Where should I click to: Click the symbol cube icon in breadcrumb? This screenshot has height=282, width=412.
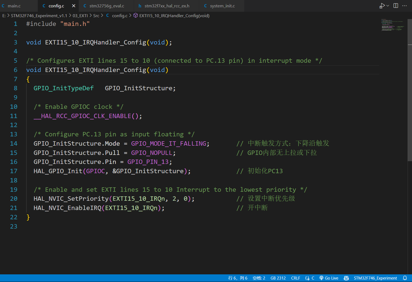[x=136, y=16]
